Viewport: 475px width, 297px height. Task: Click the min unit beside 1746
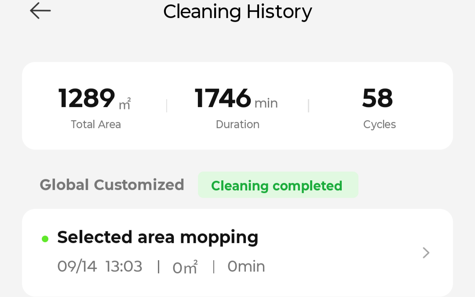tap(266, 104)
